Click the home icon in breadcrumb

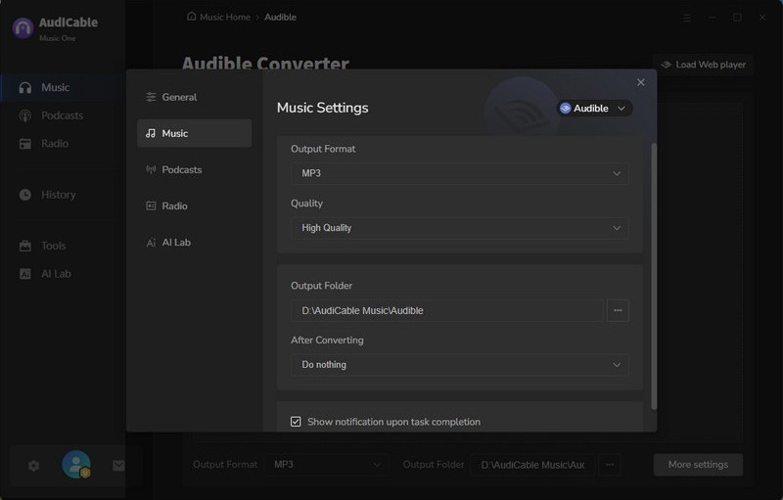click(191, 17)
